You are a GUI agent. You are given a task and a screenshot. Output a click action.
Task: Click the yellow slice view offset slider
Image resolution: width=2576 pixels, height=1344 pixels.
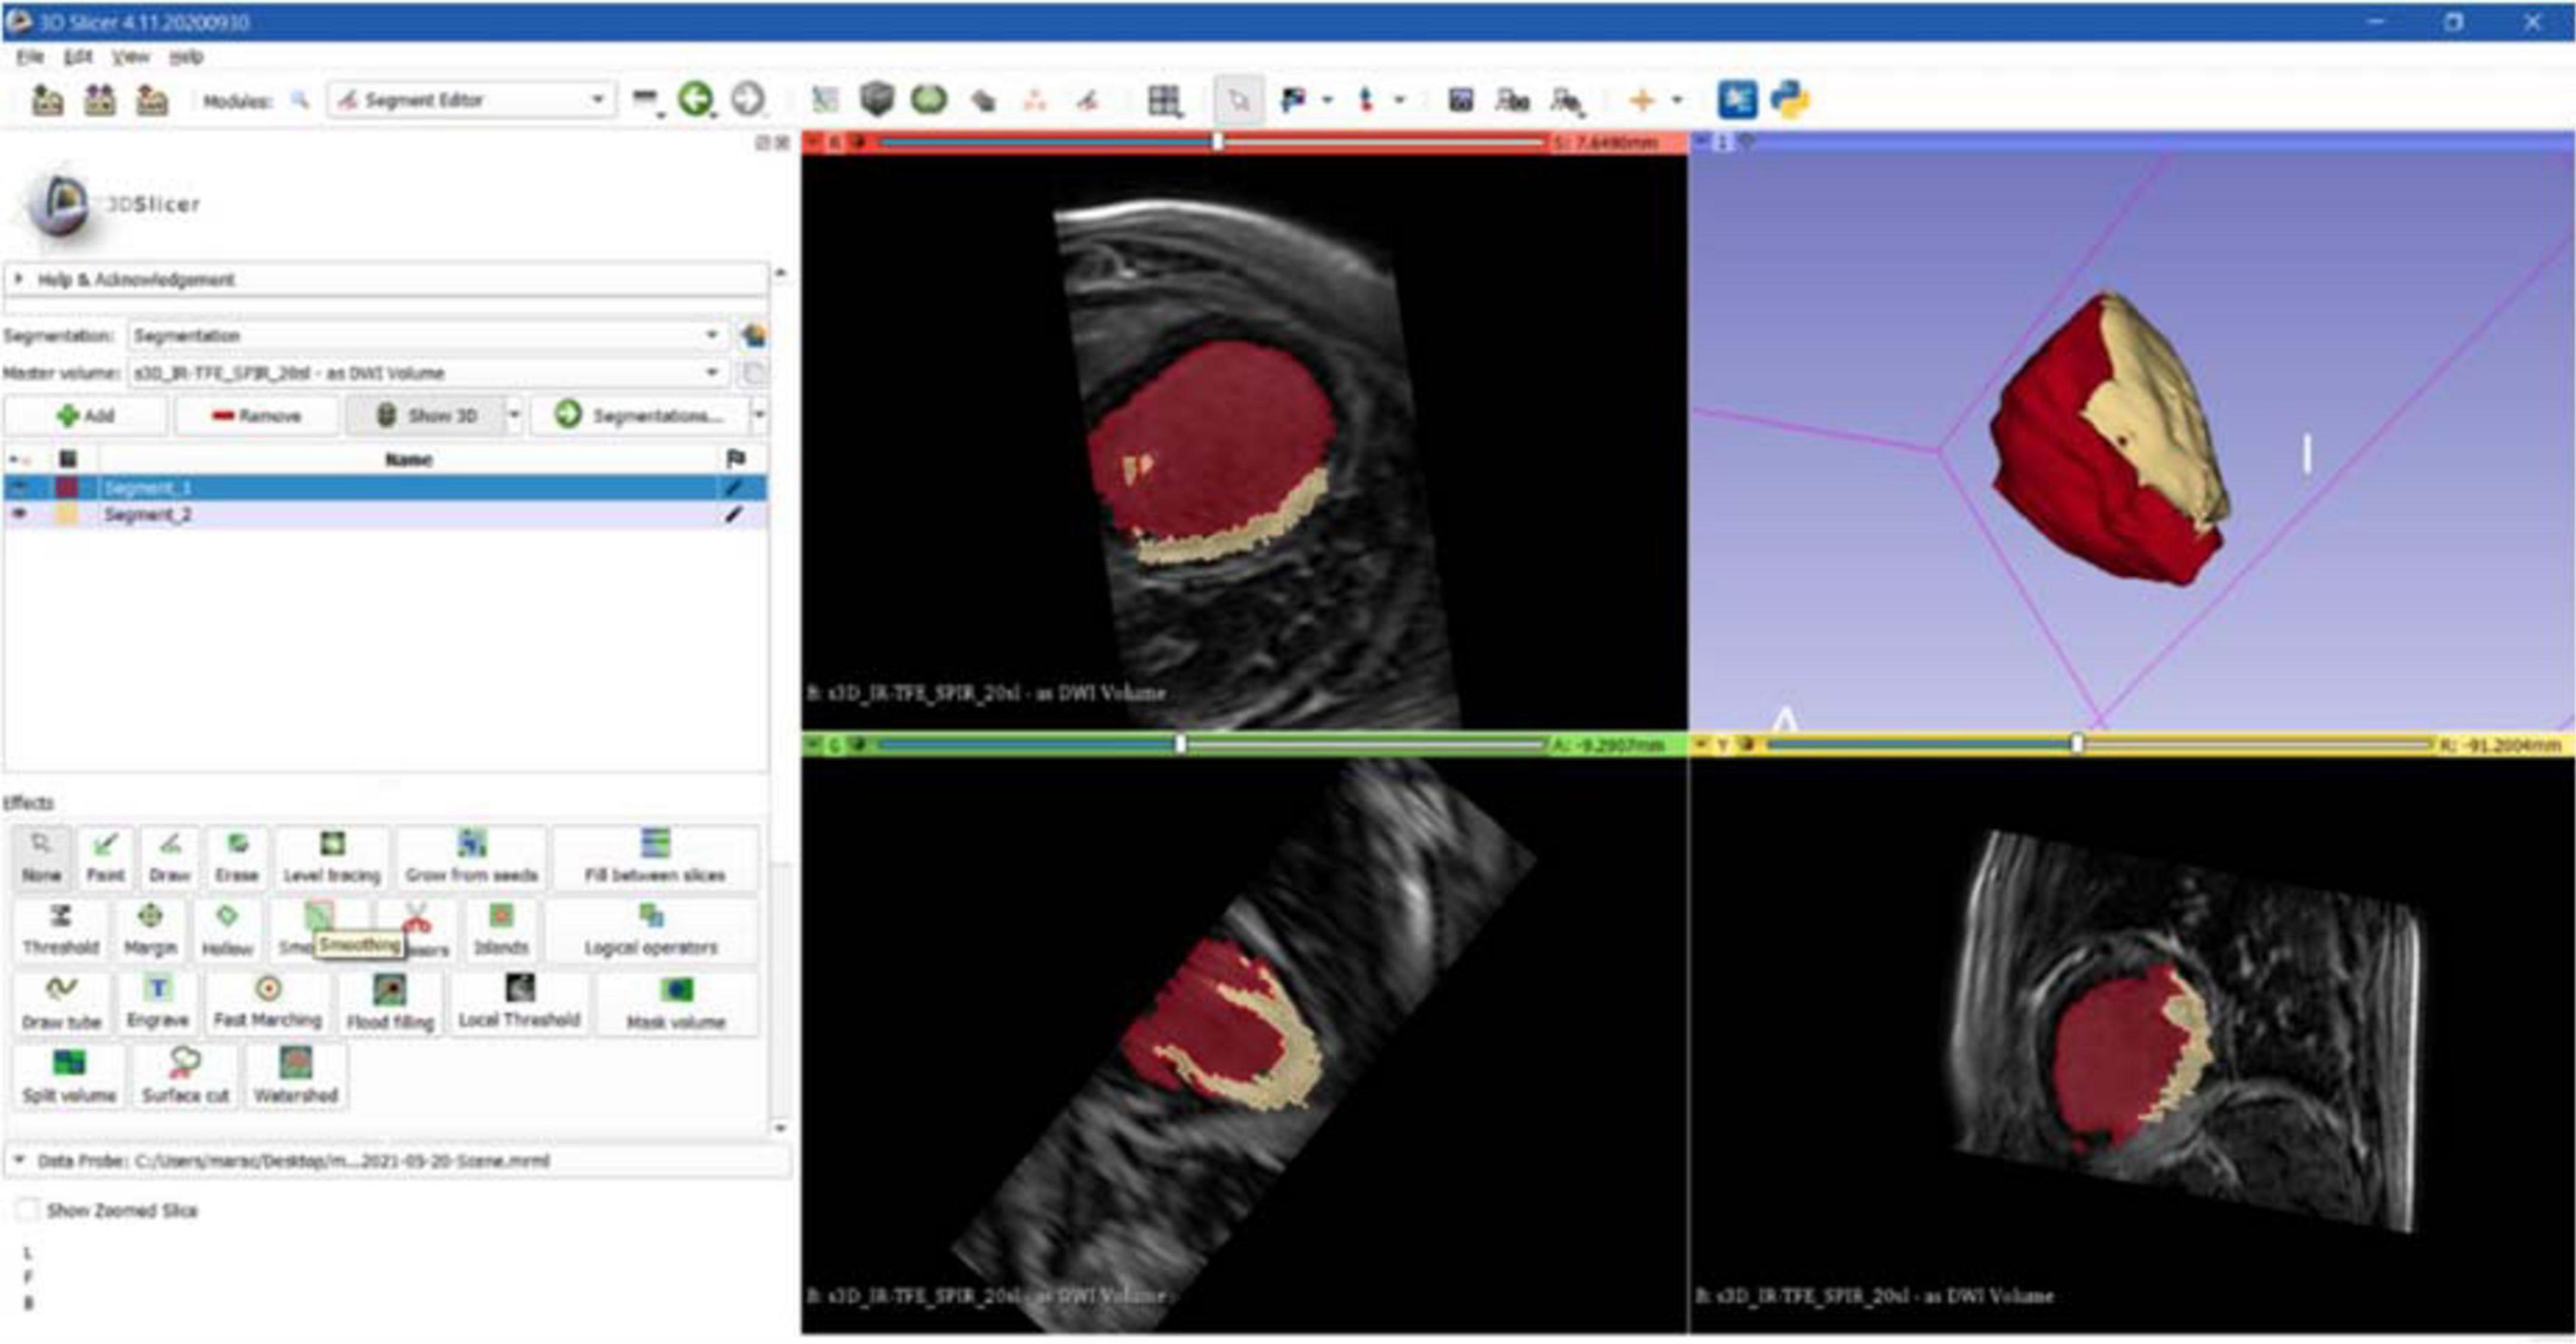[x=2100, y=745]
